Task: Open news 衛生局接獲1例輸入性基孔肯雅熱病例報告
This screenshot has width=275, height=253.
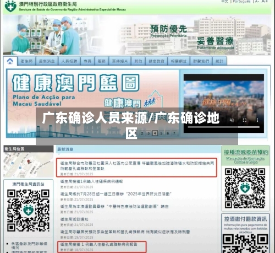Action: click(x=98, y=244)
